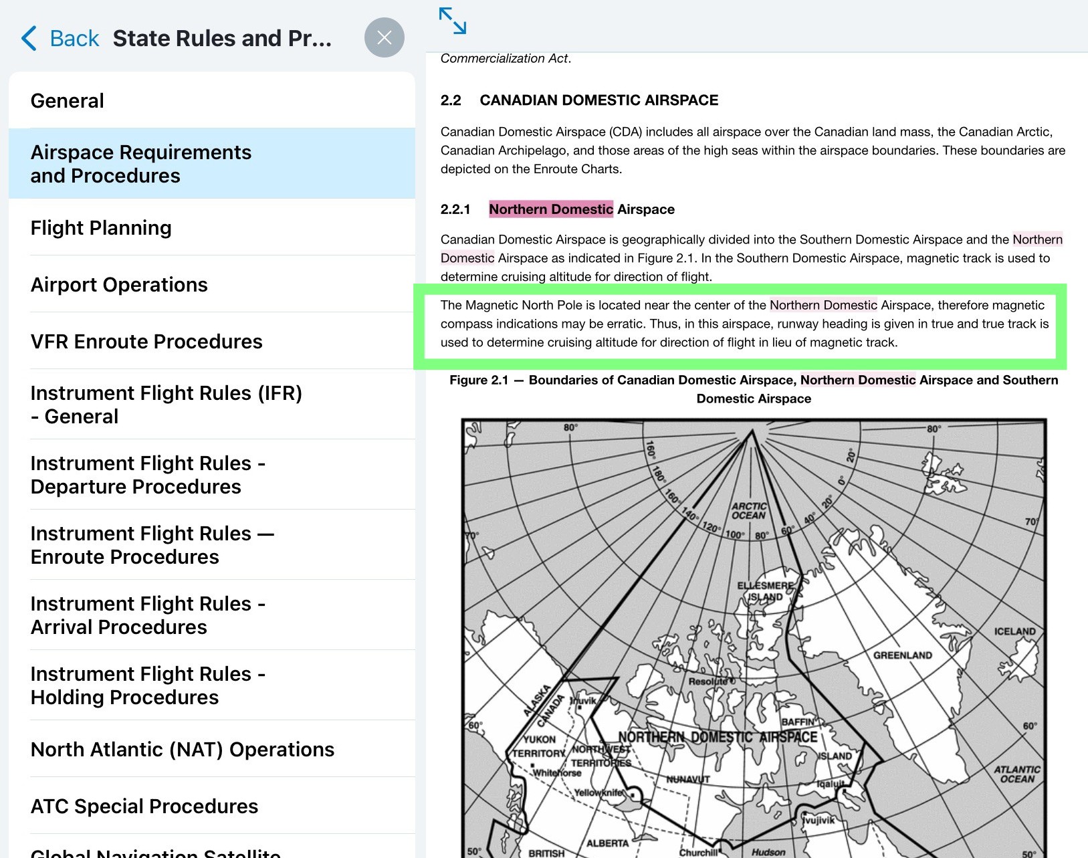Viewport: 1088px width, 858px height.
Task: Open IFR Holding Procedures section
Action: (x=211, y=685)
